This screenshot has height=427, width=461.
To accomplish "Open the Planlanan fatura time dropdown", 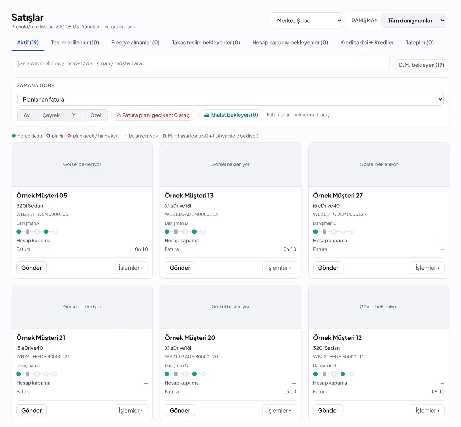I will (230, 99).
